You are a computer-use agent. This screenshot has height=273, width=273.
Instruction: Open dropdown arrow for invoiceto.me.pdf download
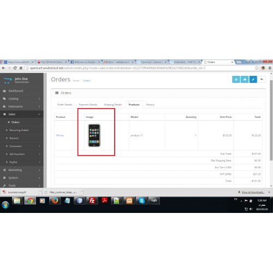(40, 192)
